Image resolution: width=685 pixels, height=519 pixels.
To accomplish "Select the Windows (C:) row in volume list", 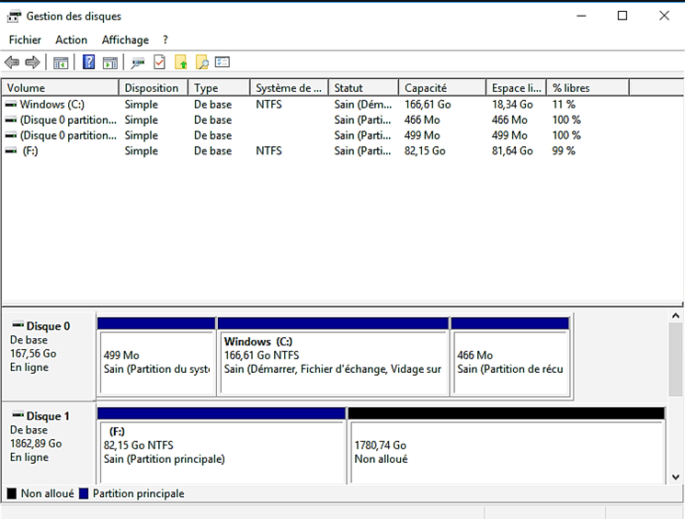I will pos(51,105).
